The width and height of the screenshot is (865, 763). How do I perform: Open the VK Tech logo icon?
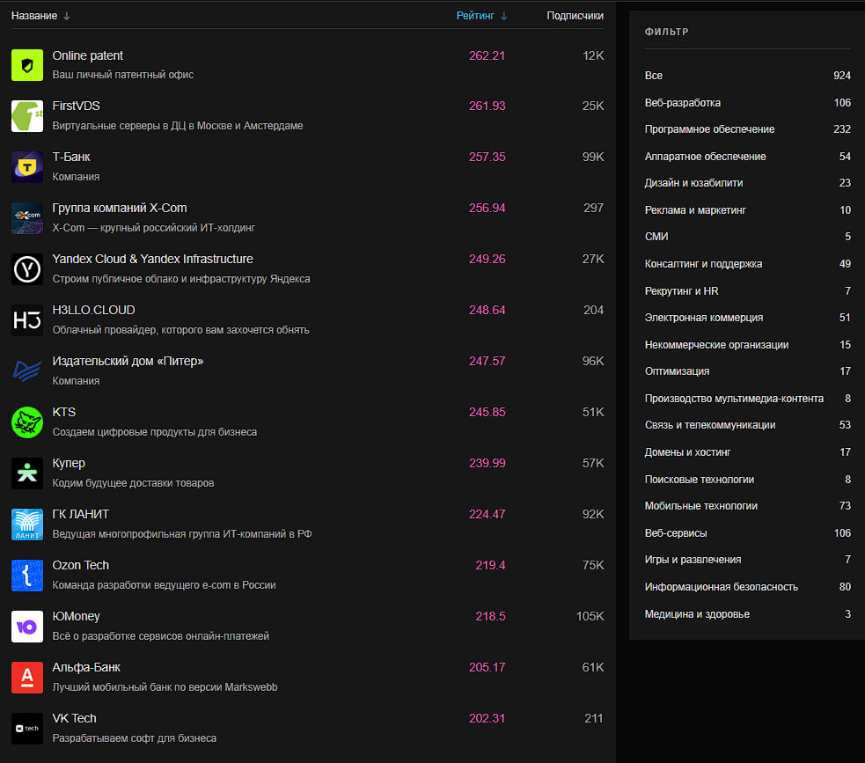click(x=27, y=729)
